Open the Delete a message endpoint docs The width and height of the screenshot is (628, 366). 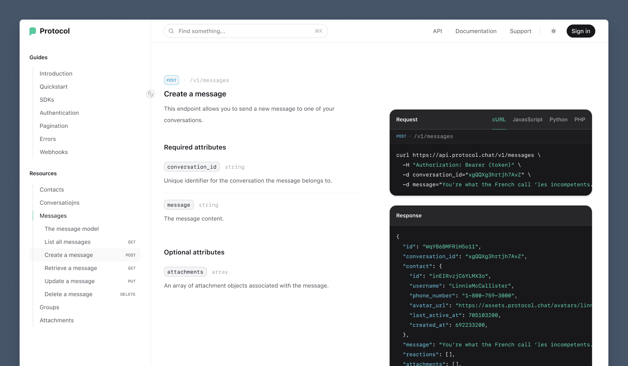pyautogui.click(x=68, y=294)
